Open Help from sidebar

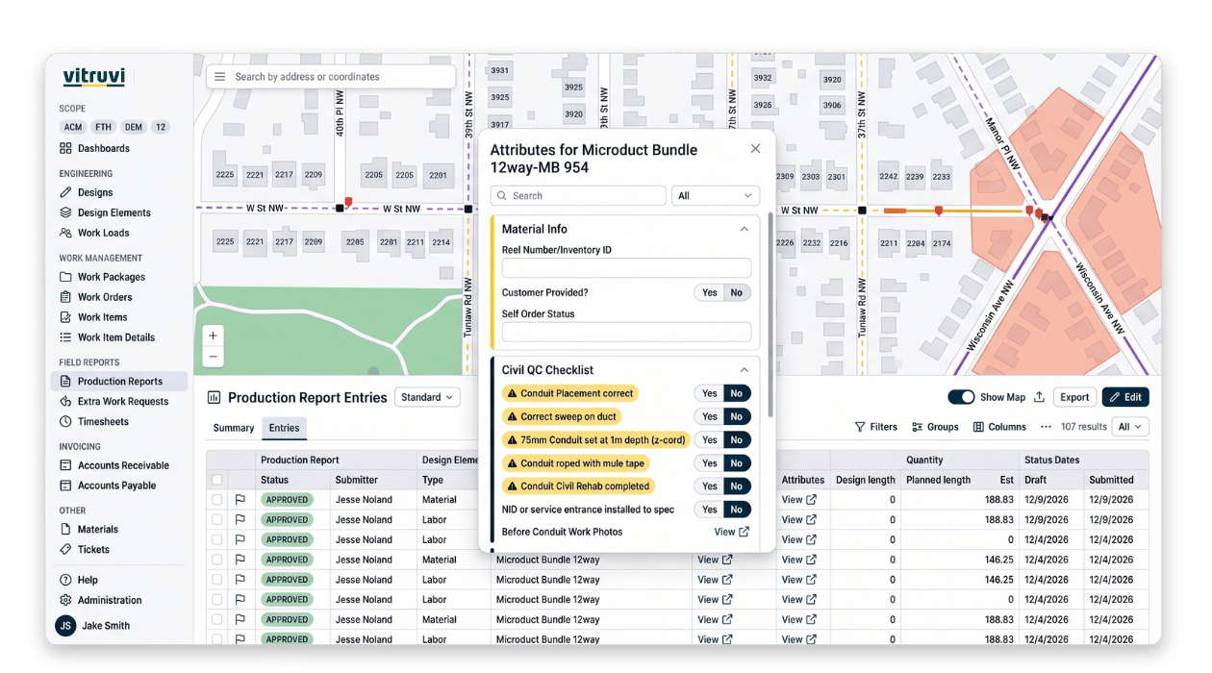click(x=78, y=580)
